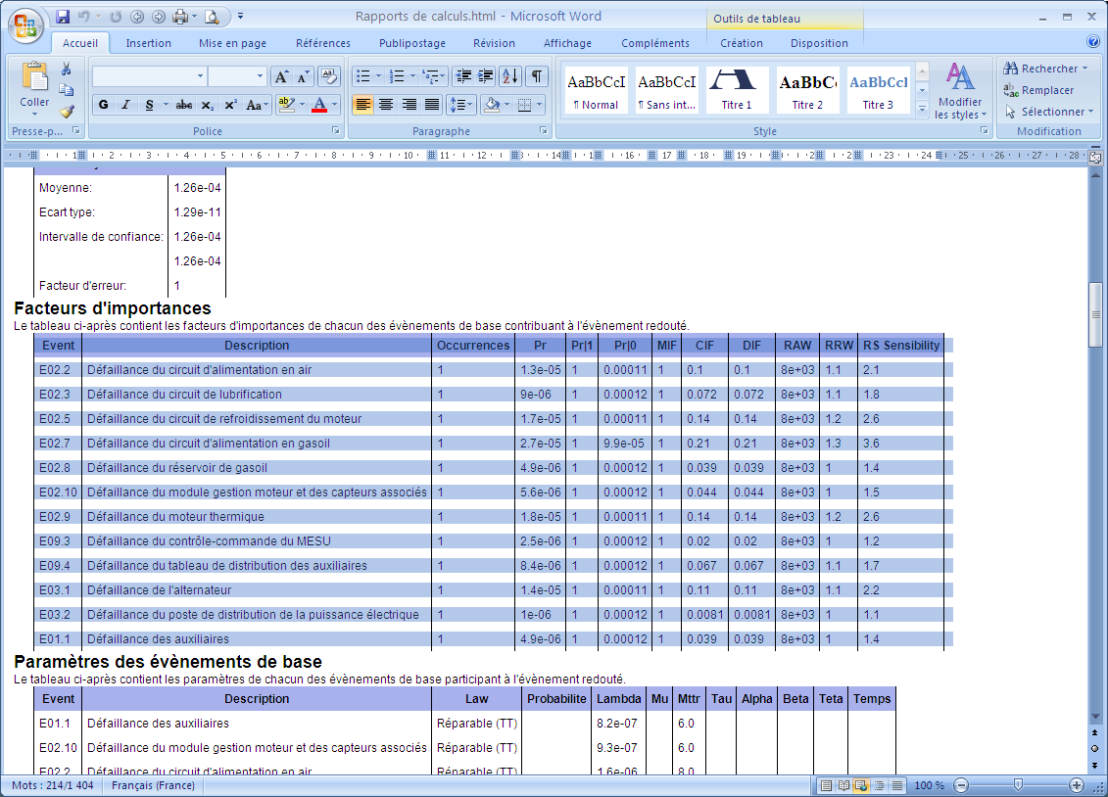The width and height of the screenshot is (1108, 797).
Task: Sort table content alphabetically
Action: coord(509,76)
